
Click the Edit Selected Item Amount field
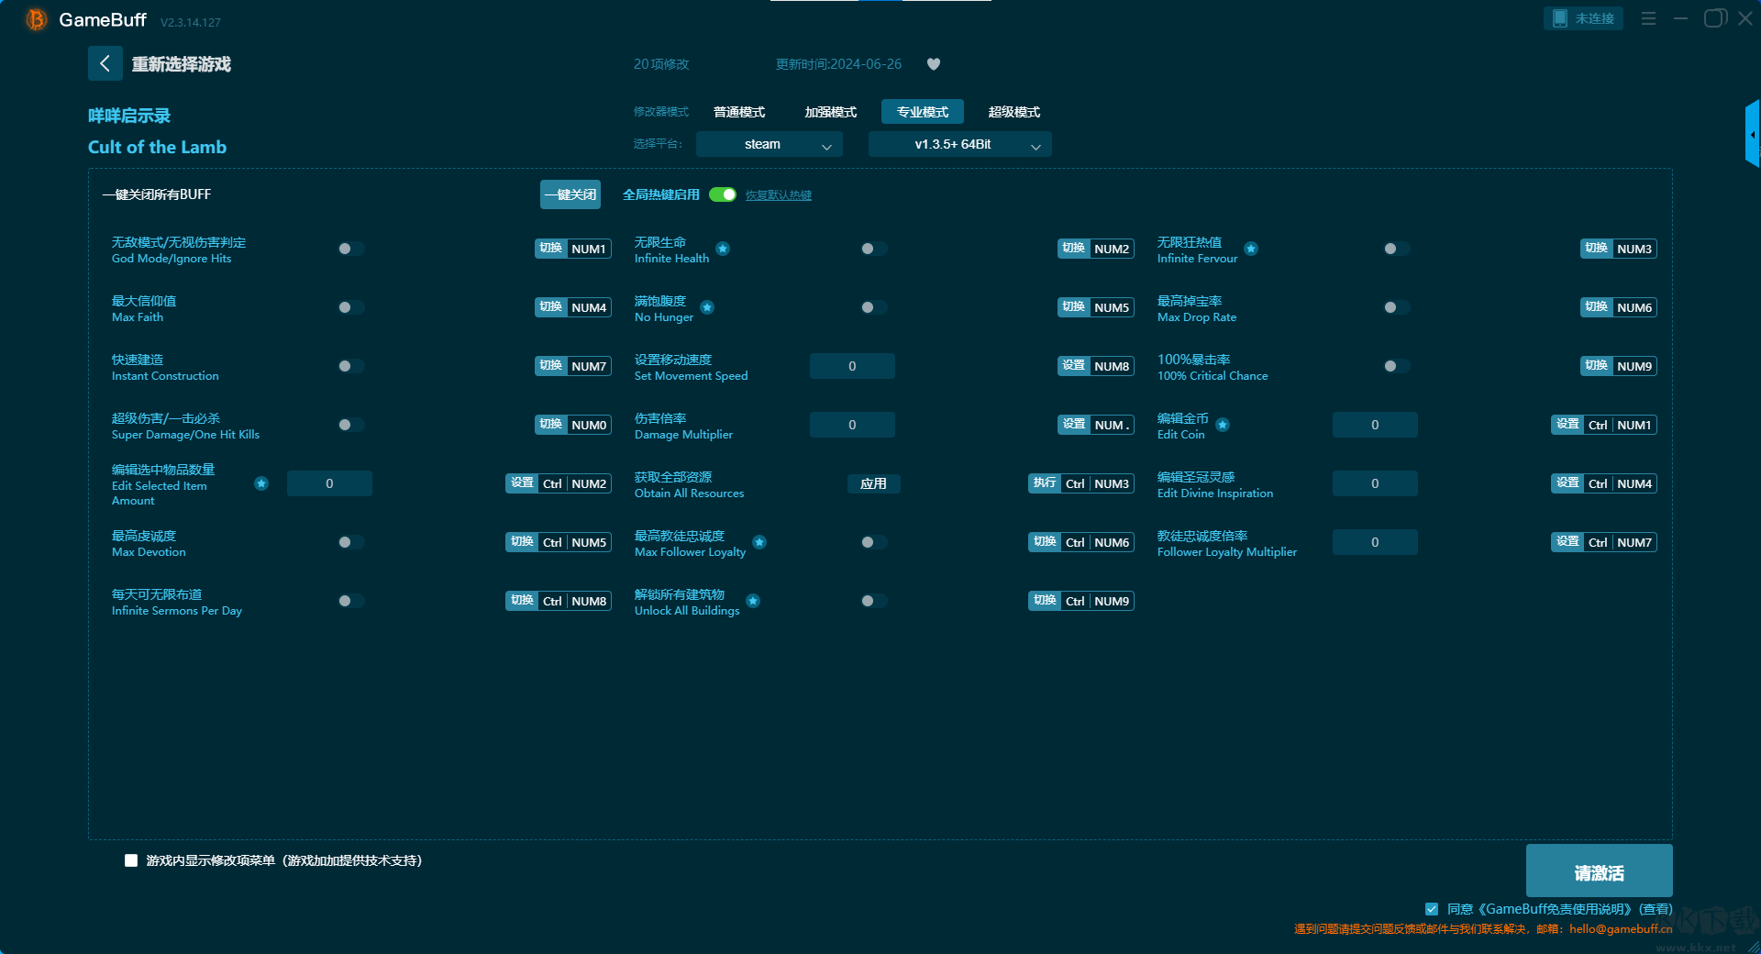(x=329, y=483)
